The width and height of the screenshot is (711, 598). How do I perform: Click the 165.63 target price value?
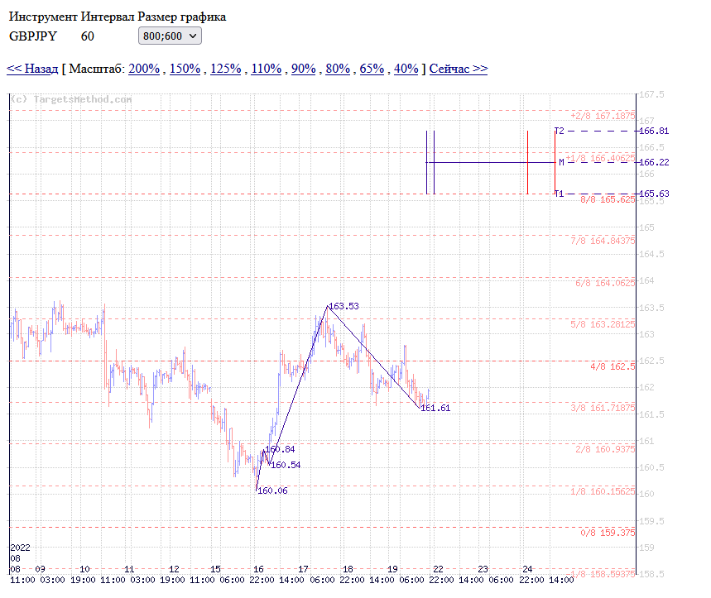(x=654, y=194)
